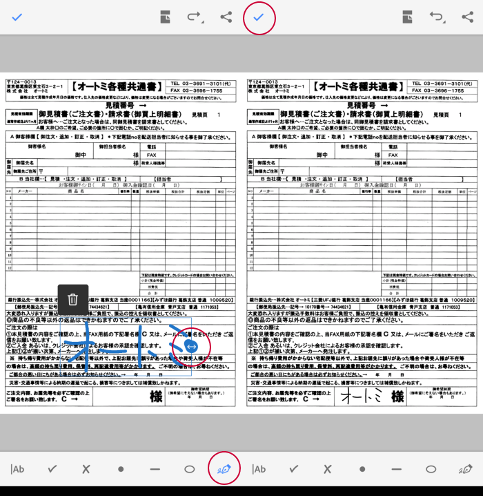Select the dot tool on the left screen
This screenshot has width=483, height=496.
pos(121,469)
